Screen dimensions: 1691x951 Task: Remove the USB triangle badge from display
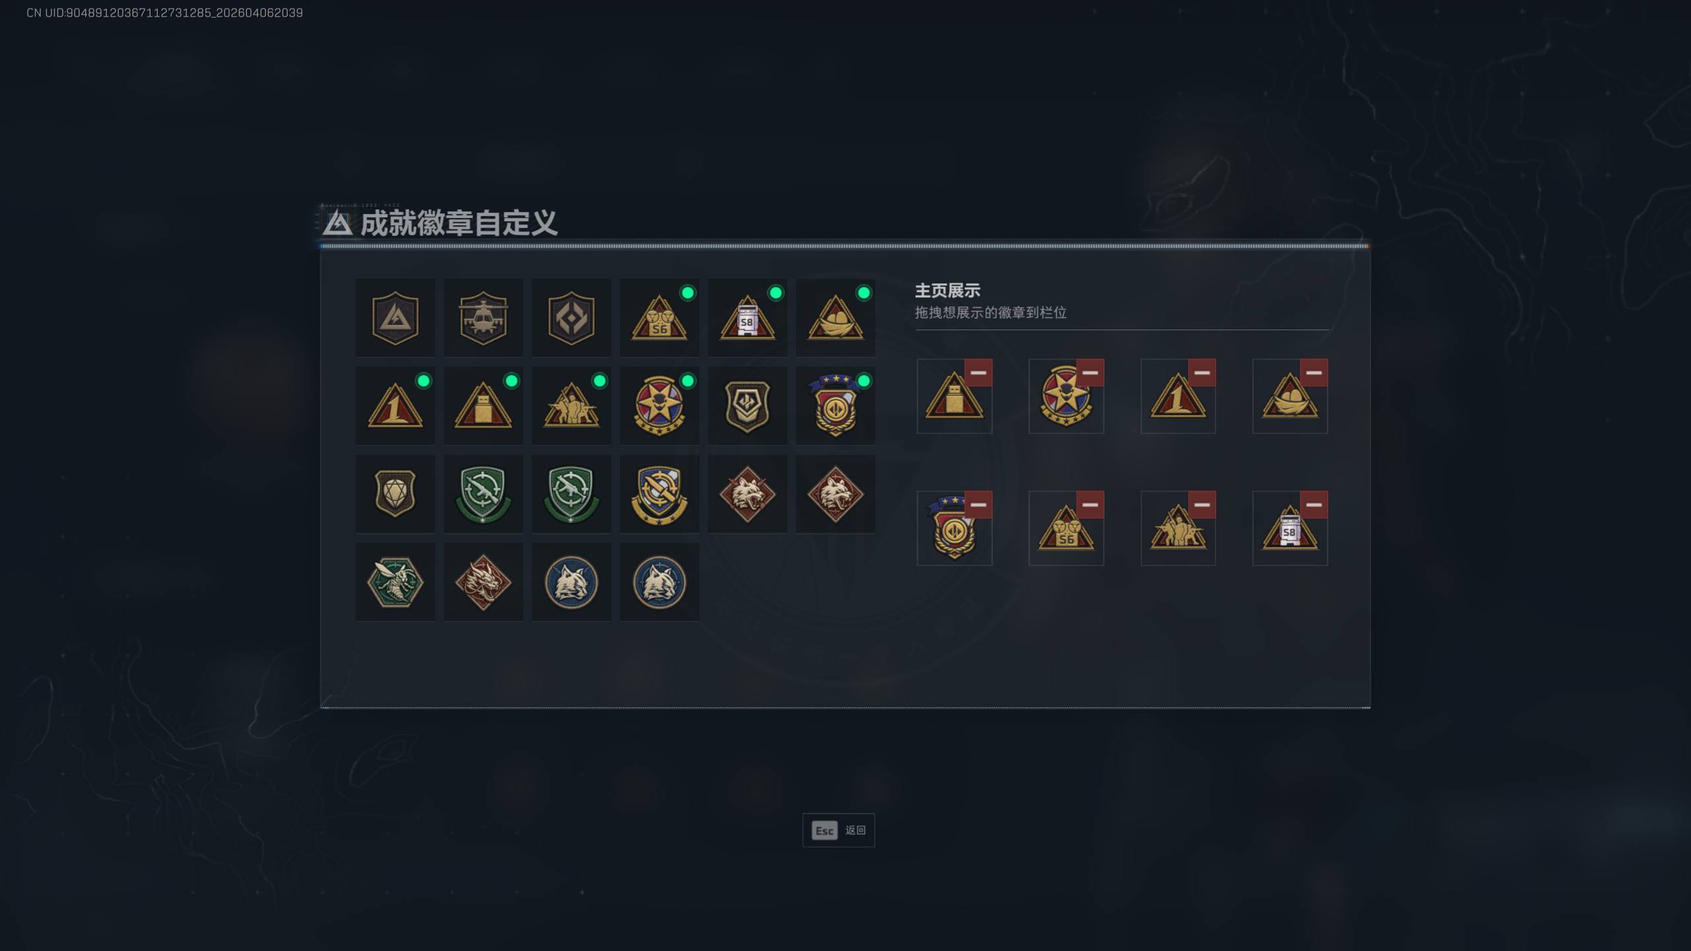[x=978, y=372]
